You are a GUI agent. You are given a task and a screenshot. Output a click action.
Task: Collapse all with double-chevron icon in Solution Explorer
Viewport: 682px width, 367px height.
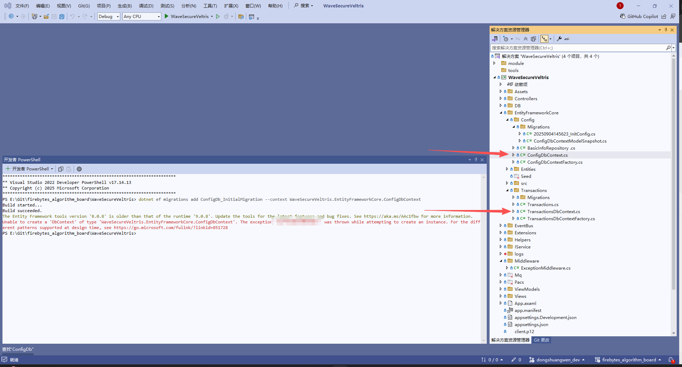(x=526, y=39)
